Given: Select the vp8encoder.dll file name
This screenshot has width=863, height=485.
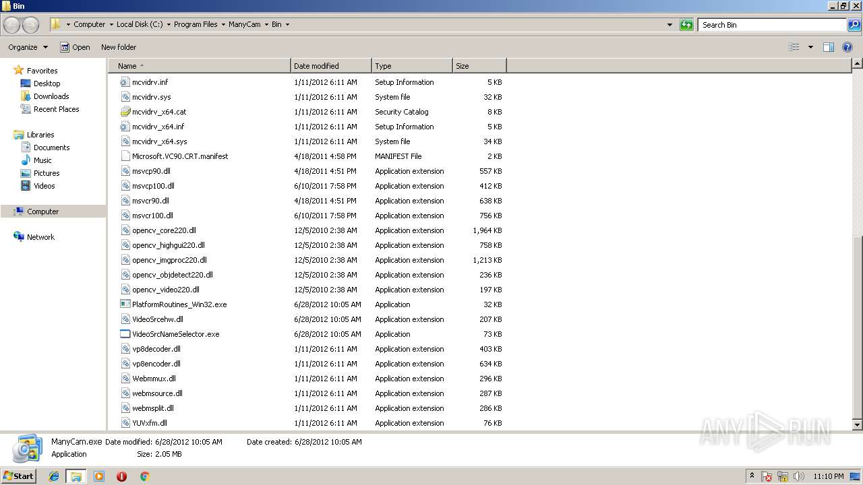Looking at the screenshot, I should coord(156,364).
